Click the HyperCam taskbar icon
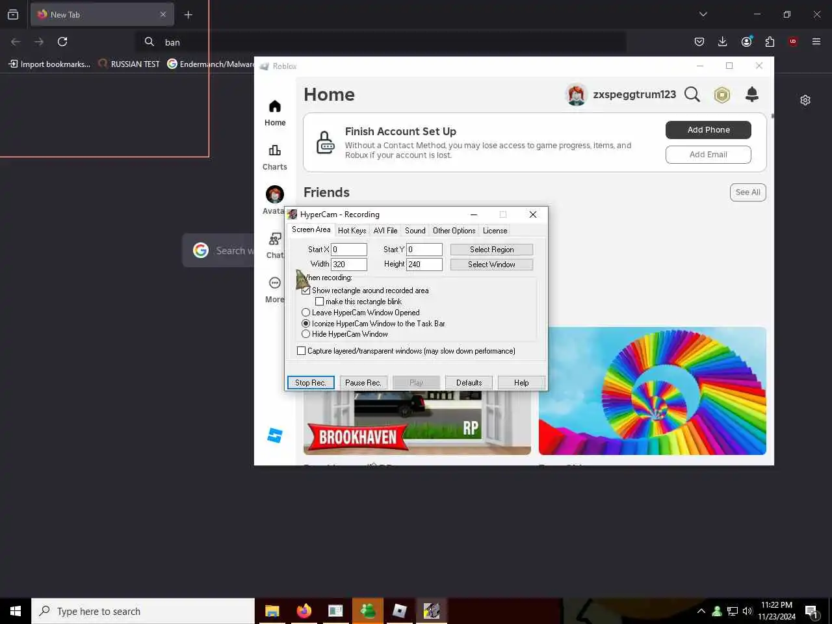 [x=432, y=611]
